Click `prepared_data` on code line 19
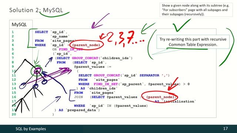237x133 pixels. [x=81, y=110]
